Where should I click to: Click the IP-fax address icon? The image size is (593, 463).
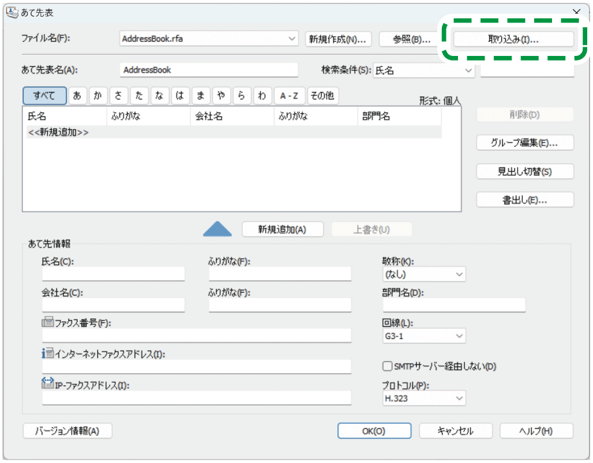coord(47,384)
